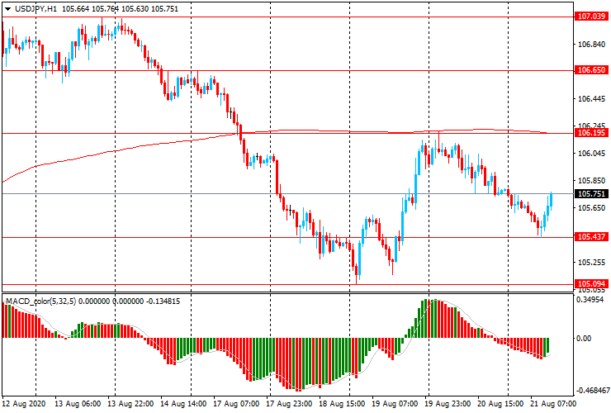Image resolution: width=611 pixels, height=413 pixels.
Task: Click the 106.445 price scale value
Action: coord(591,99)
